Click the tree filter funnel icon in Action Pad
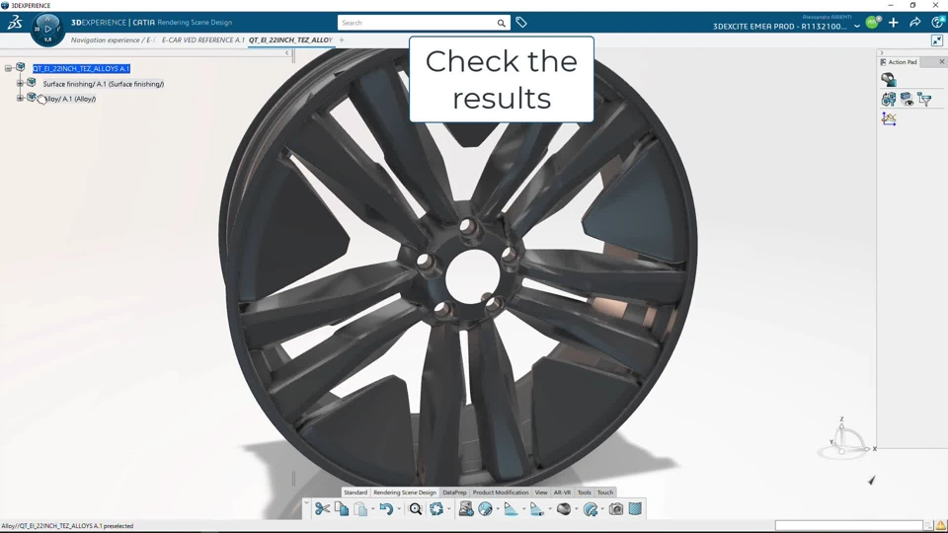948x533 pixels. [x=924, y=99]
